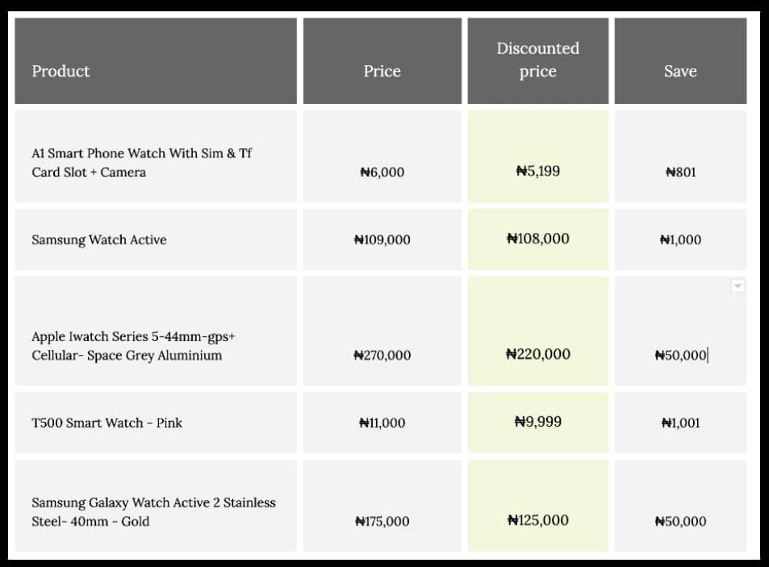Select the ₦1,001 save cell
Viewport: 769px width, 567px height.
[x=680, y=423]
